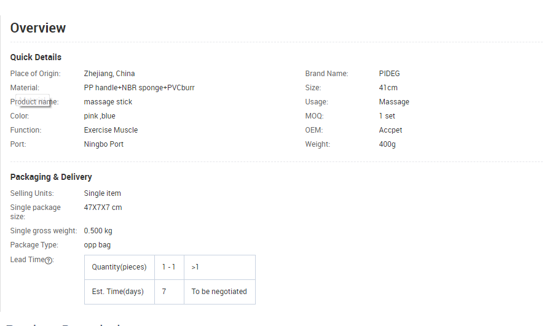Click the pink ,blue color value
Image resolution: width=544 pixels, height=326 pixels.
[100, 116]
